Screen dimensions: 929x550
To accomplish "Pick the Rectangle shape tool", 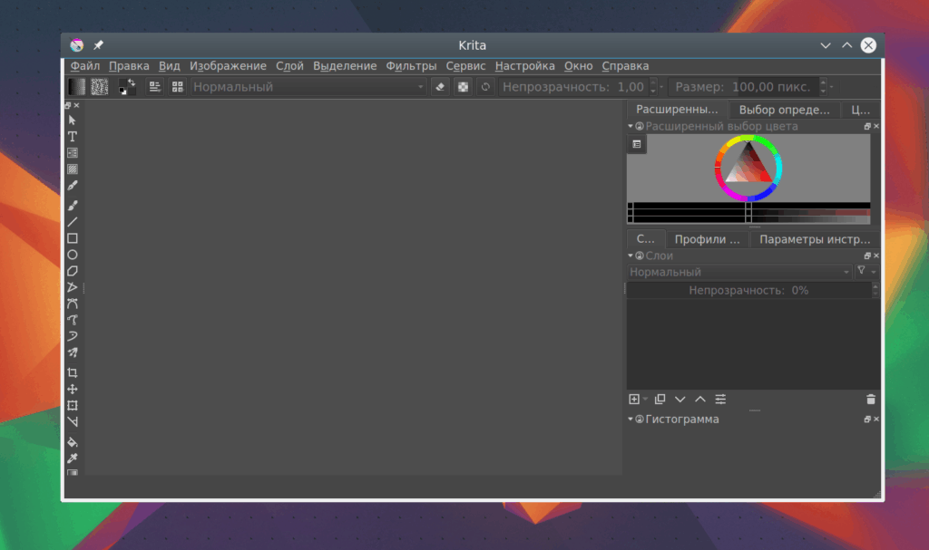I will (73, 238).
